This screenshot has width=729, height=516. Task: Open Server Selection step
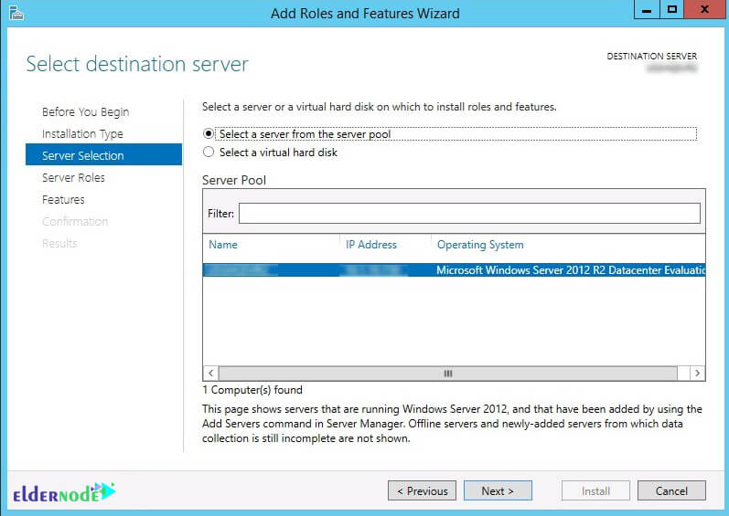point(103,154)
